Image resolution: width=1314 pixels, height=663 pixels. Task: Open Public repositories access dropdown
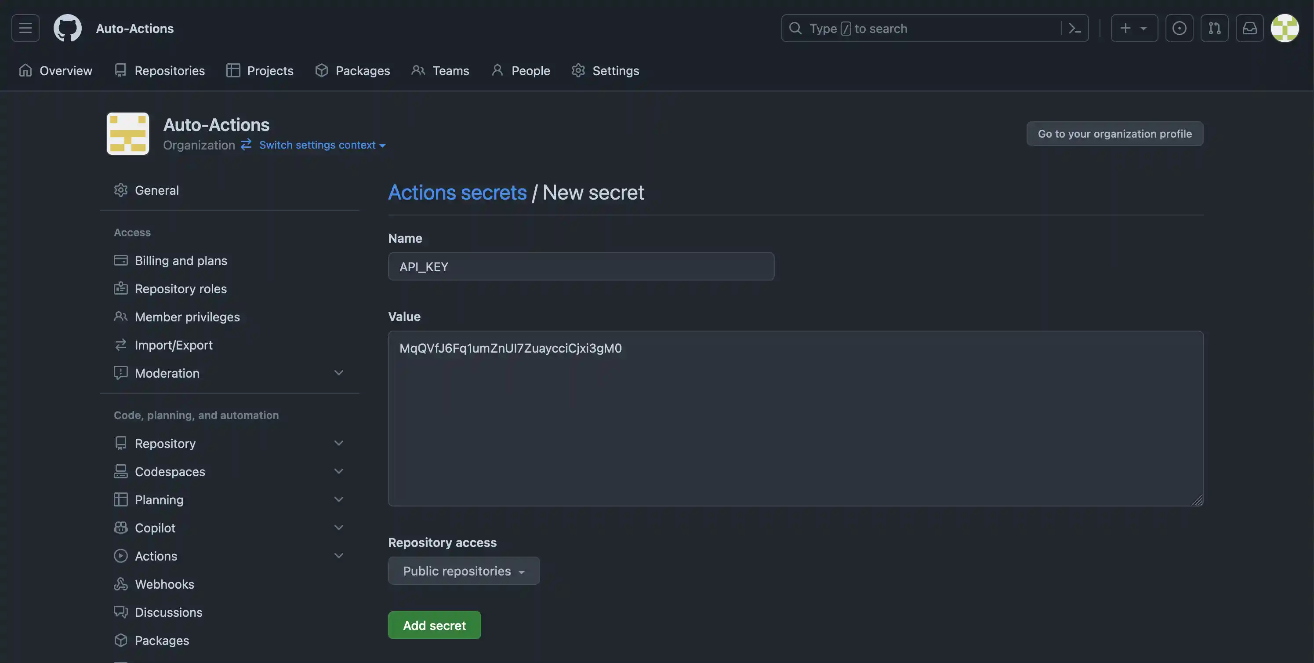tap(463, 571)
